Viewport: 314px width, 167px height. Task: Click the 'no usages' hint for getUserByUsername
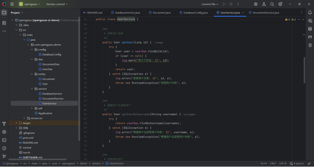point(189,114)
